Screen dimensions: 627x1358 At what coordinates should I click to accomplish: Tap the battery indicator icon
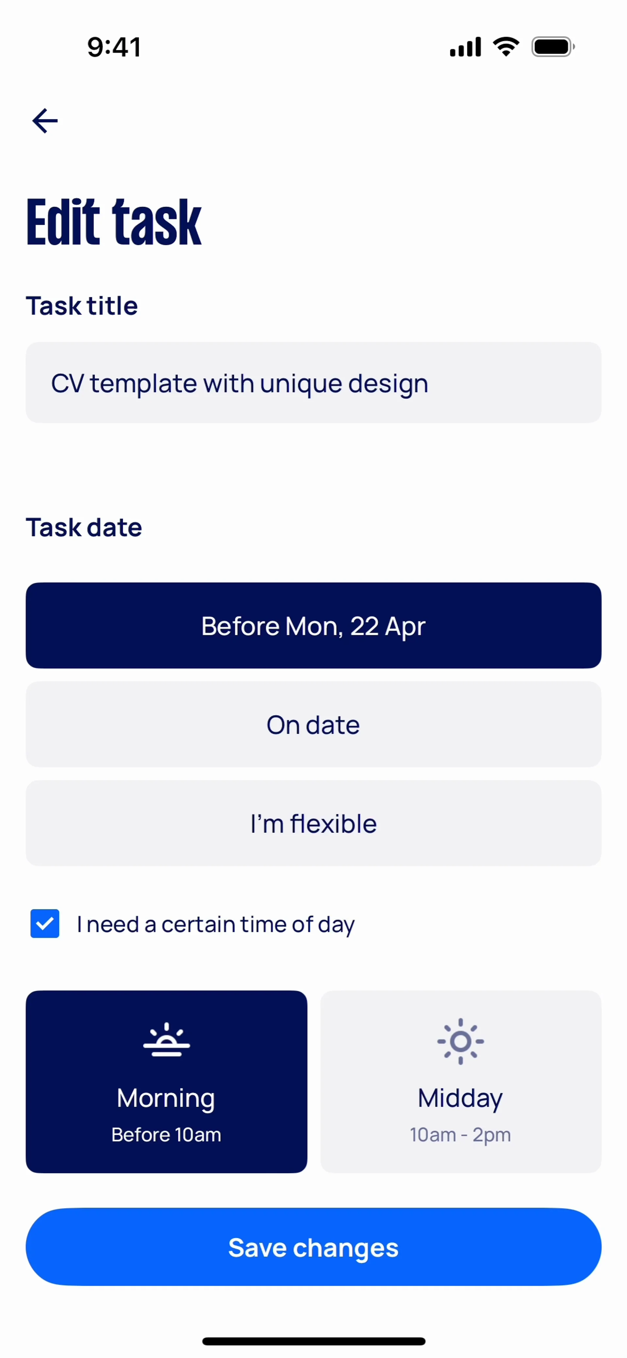[553, 47]
